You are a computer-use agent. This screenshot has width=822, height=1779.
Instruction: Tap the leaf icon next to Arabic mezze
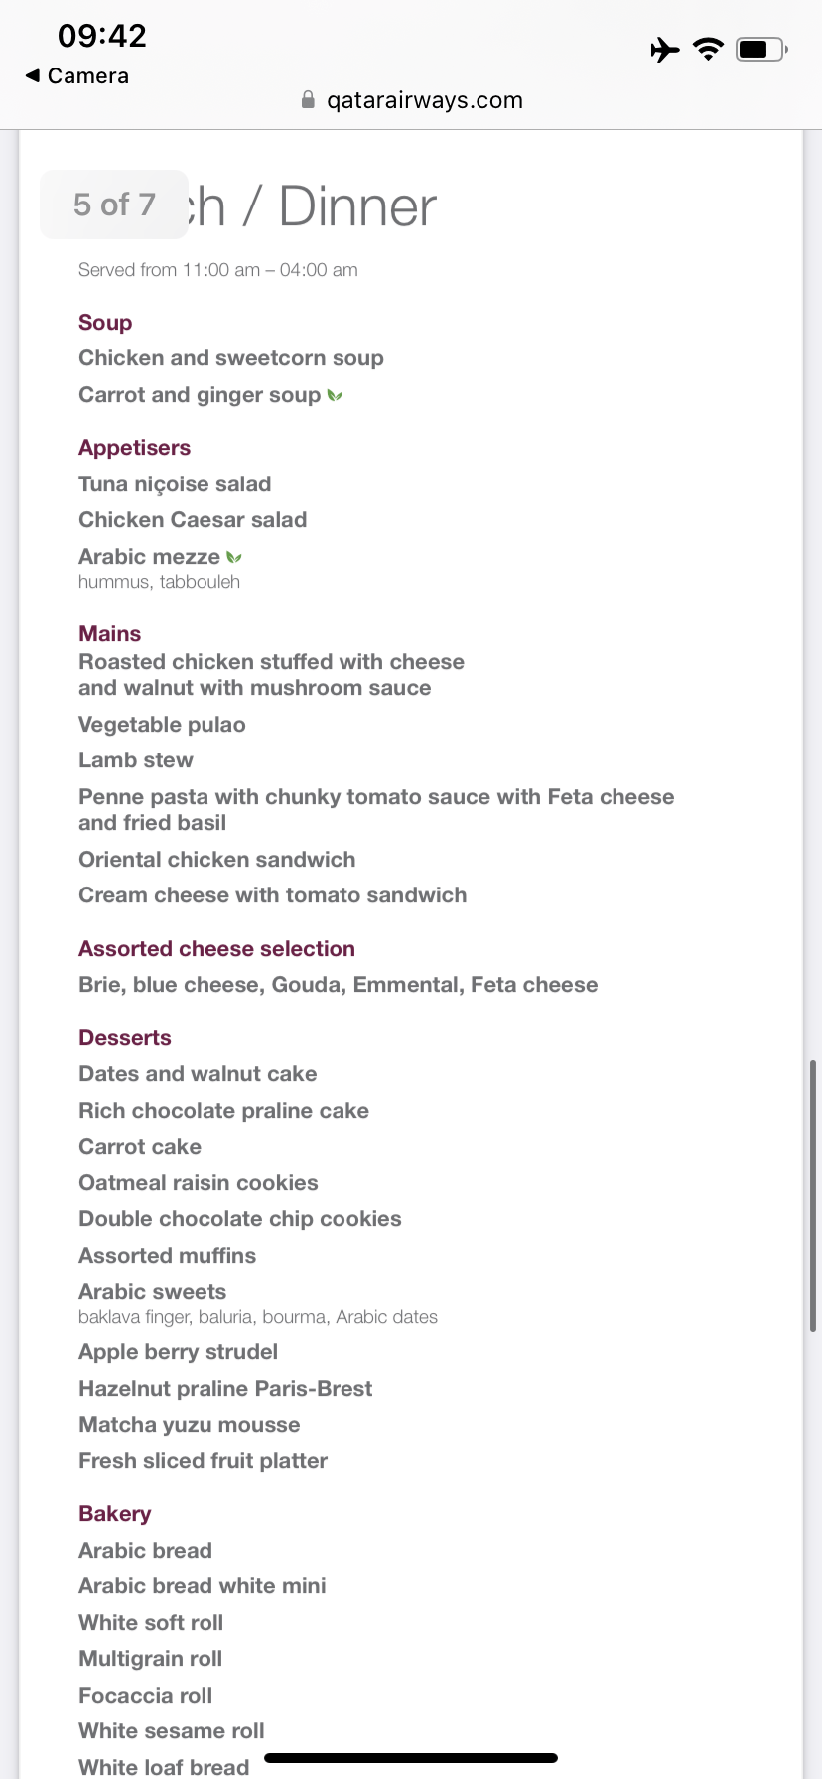(234, 557)
